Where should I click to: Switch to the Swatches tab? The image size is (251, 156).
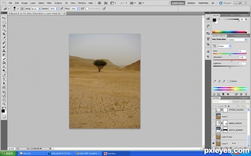(x=226, y=15)
